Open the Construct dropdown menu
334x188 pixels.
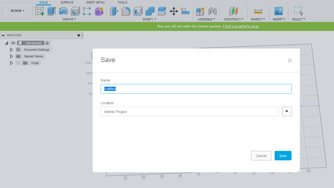[x=233, y=19]
